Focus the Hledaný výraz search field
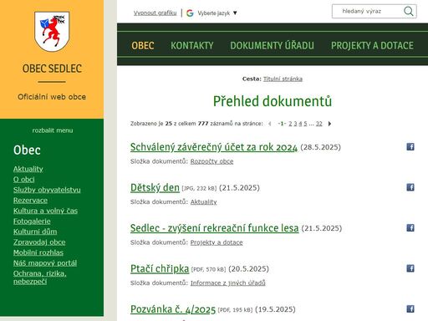 click(367, 12)
